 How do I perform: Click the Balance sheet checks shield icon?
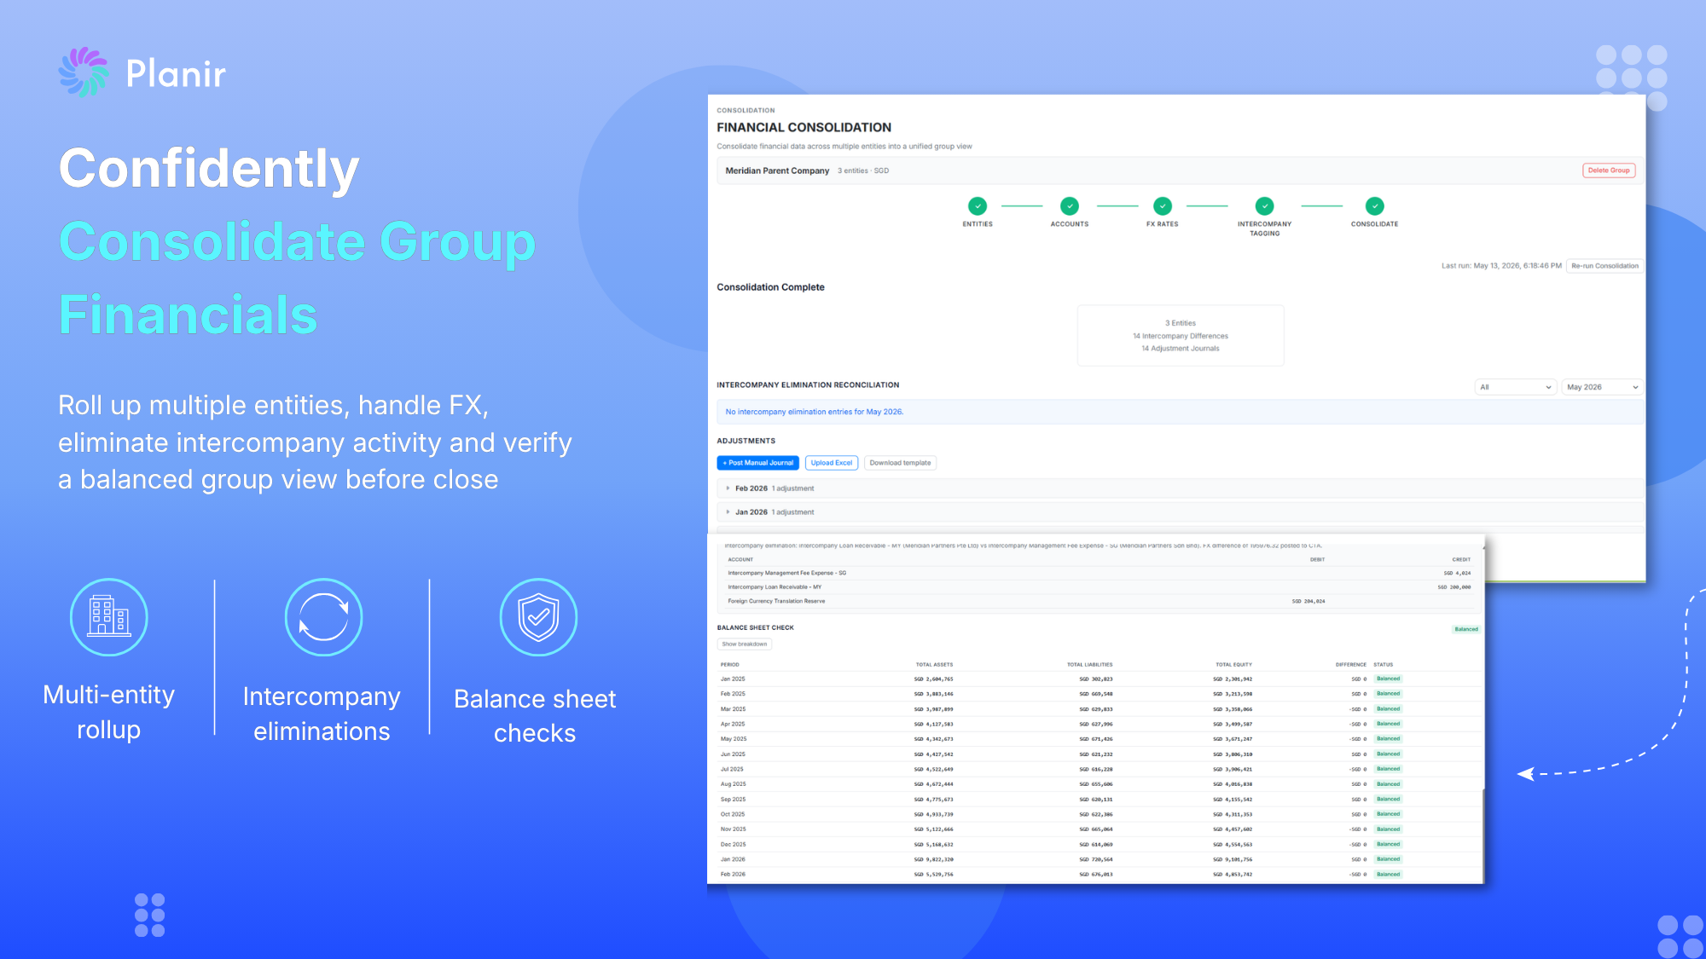tap(539, 617)
